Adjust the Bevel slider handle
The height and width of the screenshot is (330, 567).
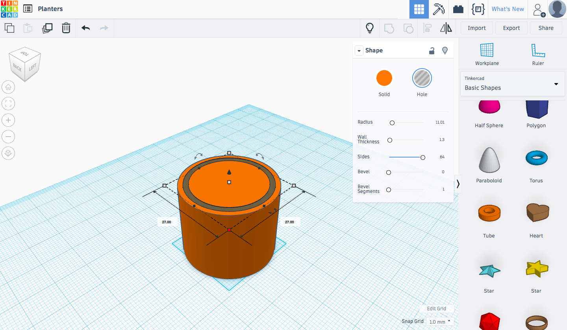pos(389,172)
